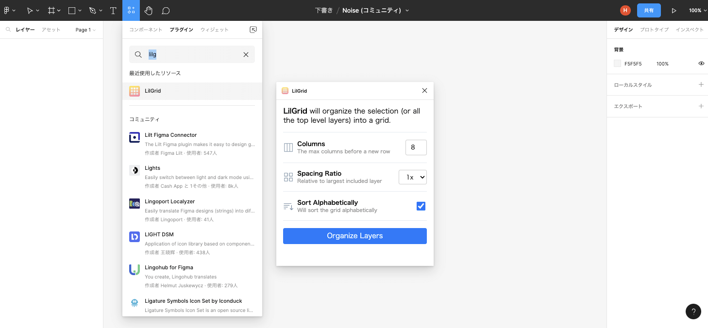Click the Lingoport Localyzer icon

tap(135, 204)
